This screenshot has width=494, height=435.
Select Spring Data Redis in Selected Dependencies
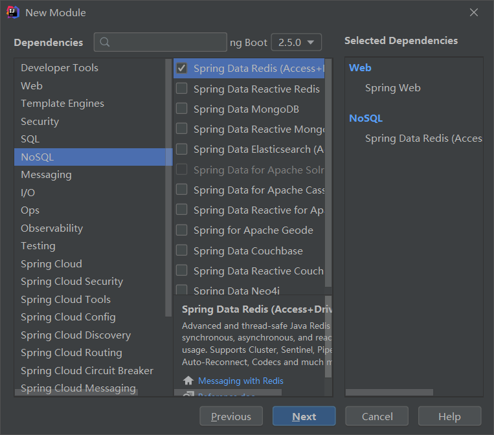pyautogui.click(x=423, y=139)
